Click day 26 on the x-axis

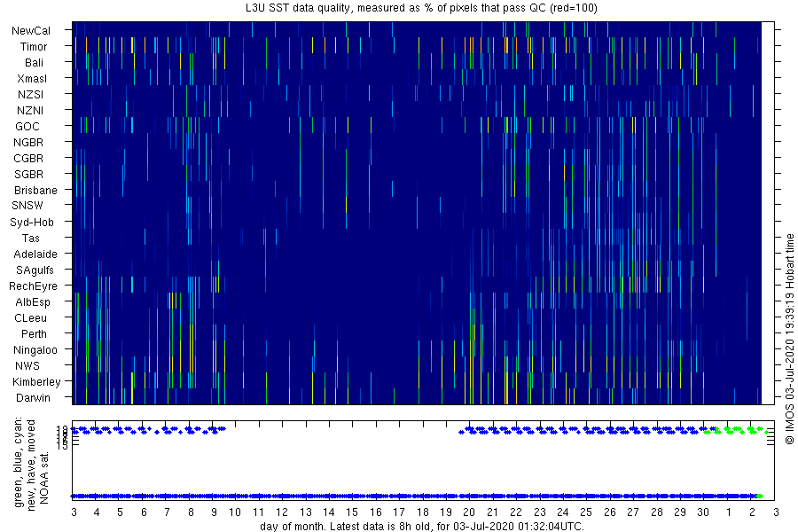point(610,512)
